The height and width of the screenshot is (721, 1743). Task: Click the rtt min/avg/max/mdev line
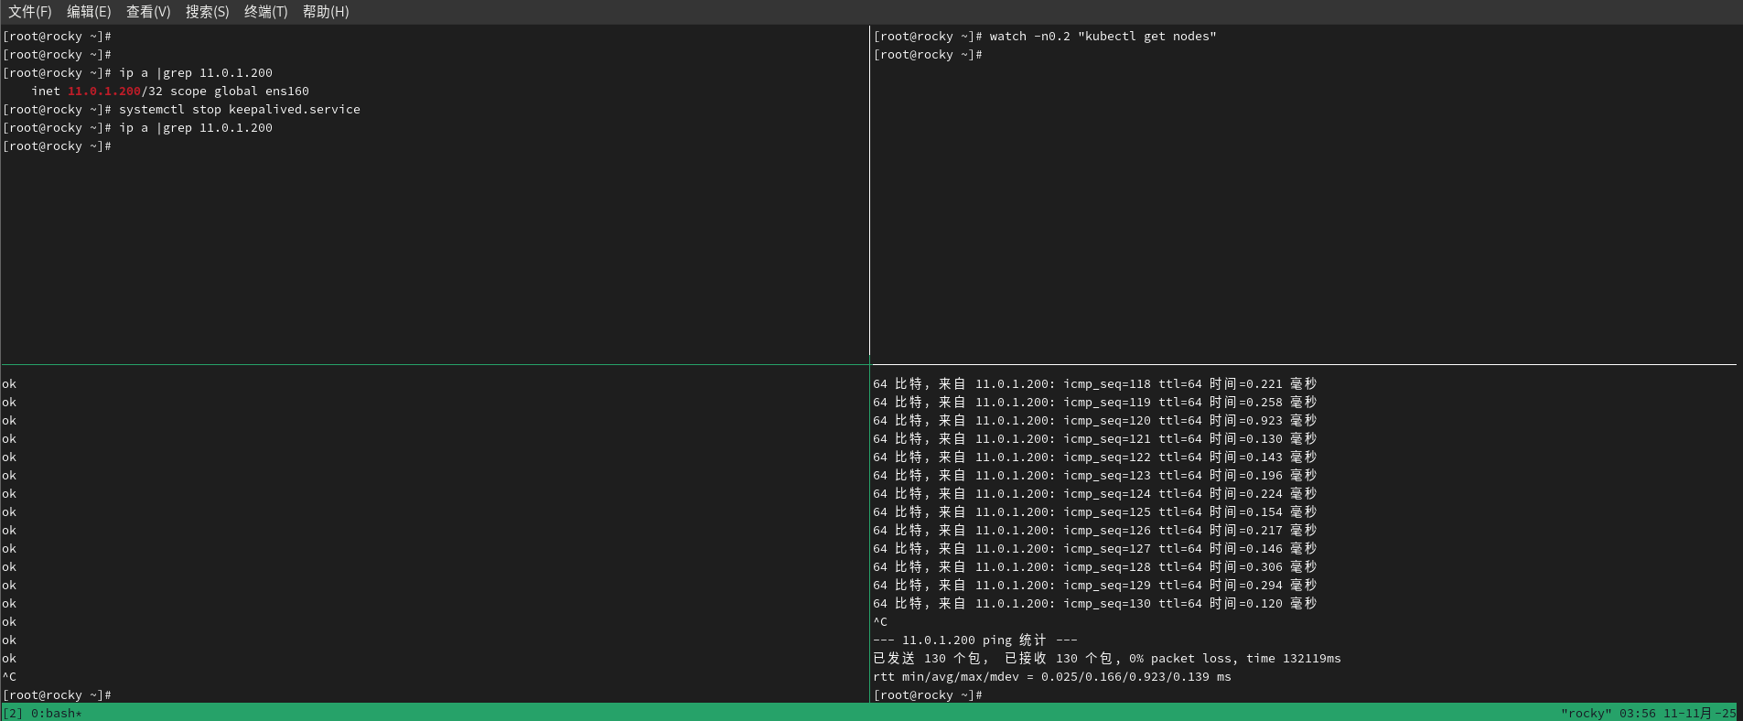1052,677
